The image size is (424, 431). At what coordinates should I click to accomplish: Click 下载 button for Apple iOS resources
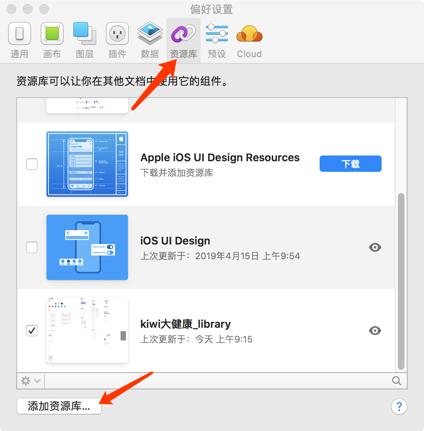point(350,164)
